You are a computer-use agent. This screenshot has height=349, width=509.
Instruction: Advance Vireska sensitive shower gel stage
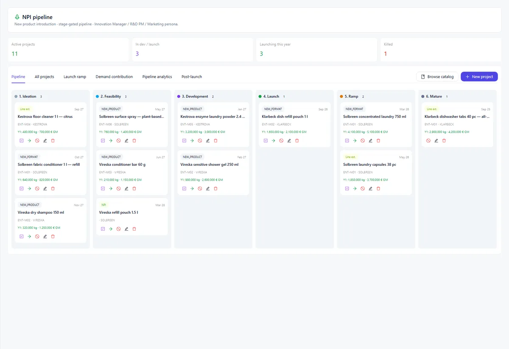point(192,188)
